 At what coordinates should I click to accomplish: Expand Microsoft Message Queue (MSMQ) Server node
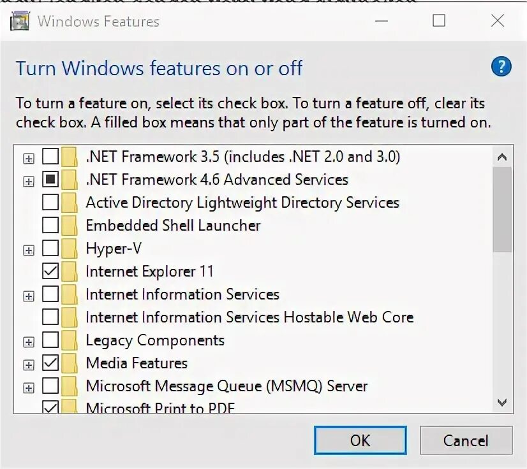click(29, 388)
